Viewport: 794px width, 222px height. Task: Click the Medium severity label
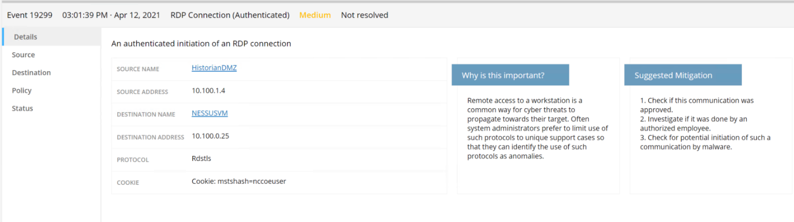(x=315, y=15)
